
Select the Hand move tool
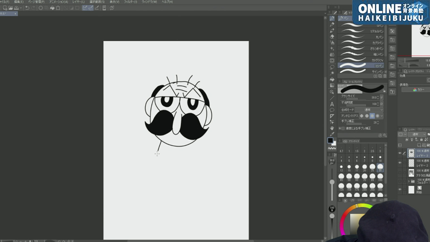pyautogui.click(x=332, y=128)
